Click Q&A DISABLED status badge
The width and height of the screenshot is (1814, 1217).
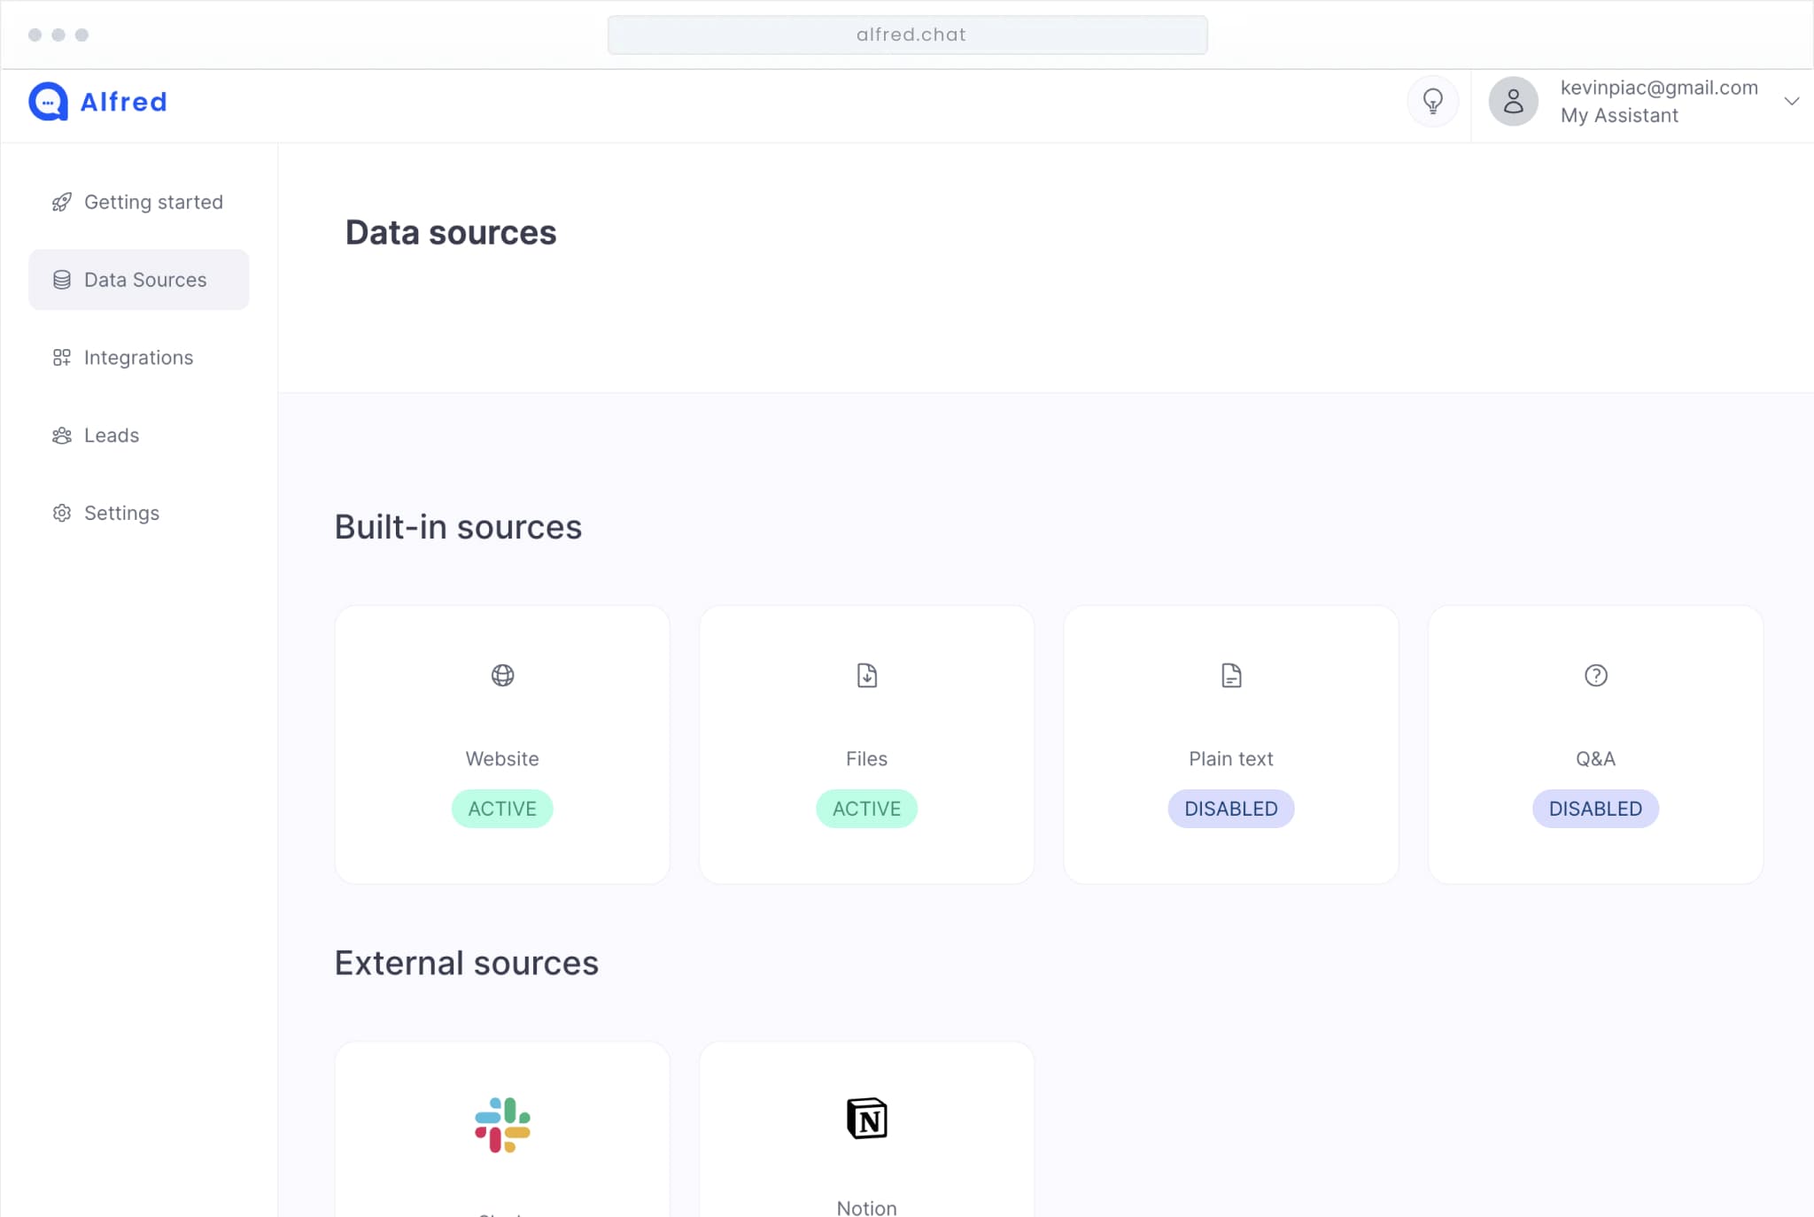pyautogui.click(x=1595, y=808)
